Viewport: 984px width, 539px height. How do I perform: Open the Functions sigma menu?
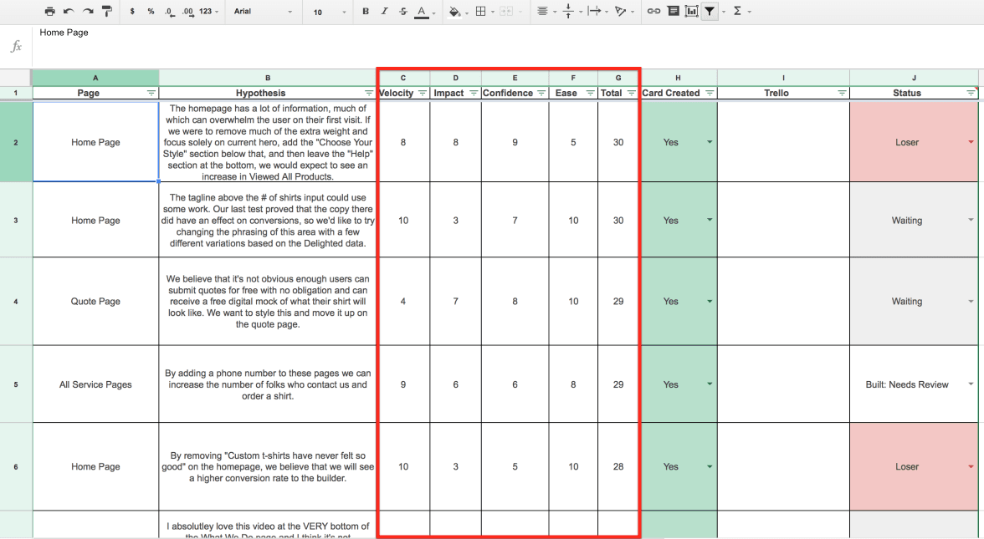point(738,12)
